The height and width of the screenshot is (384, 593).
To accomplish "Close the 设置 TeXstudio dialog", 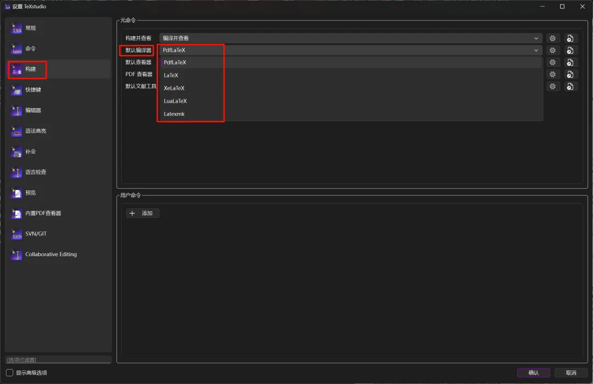I will click(583, 7).
